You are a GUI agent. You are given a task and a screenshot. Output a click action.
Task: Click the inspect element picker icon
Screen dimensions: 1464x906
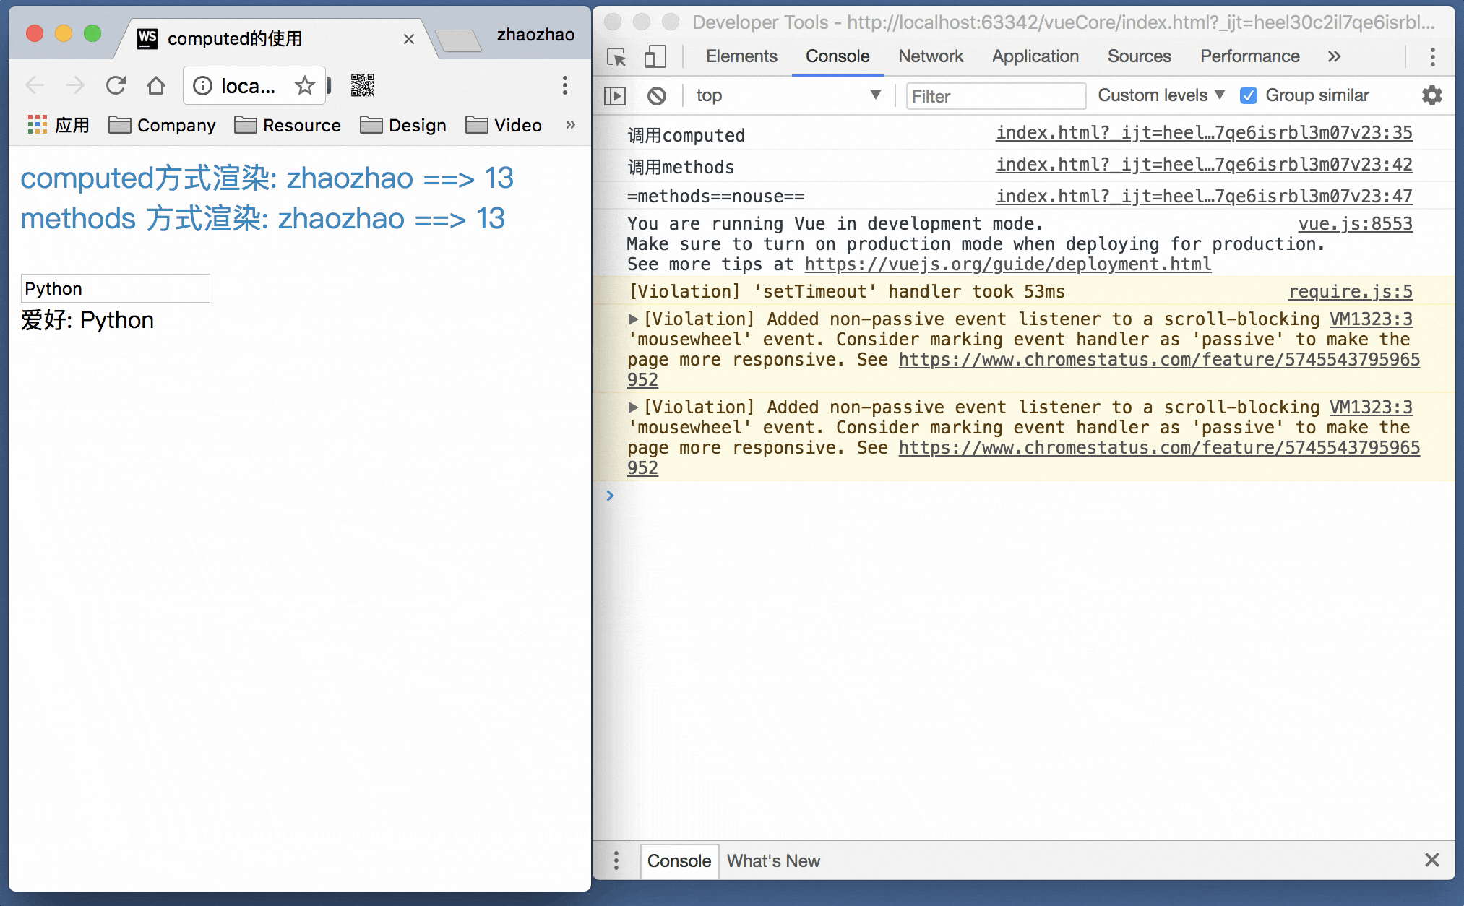616,57
